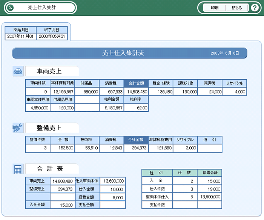Viewport: 264px width, 220px height.
Task: Select the 整備件数 value cell showing 3
Action: click(38, 148)
